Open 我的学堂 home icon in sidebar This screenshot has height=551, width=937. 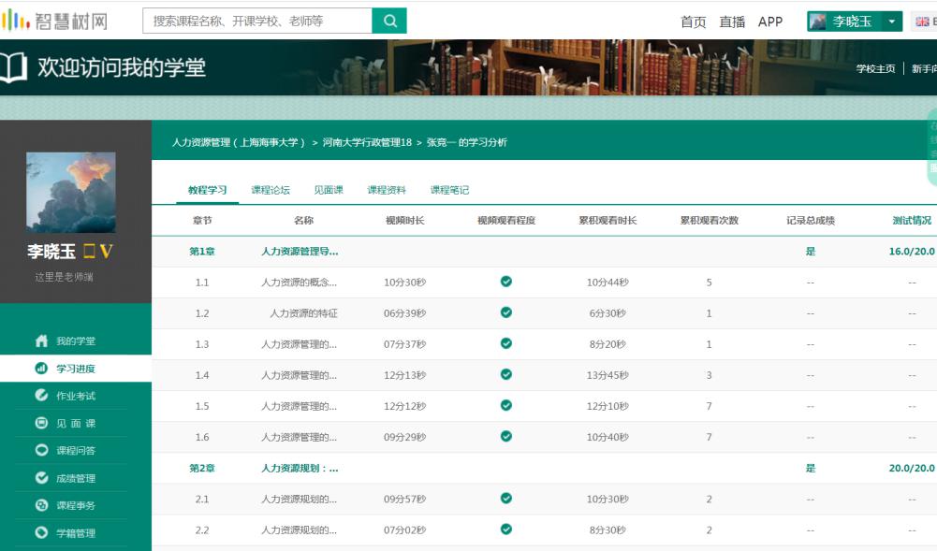tap(41, 341)
